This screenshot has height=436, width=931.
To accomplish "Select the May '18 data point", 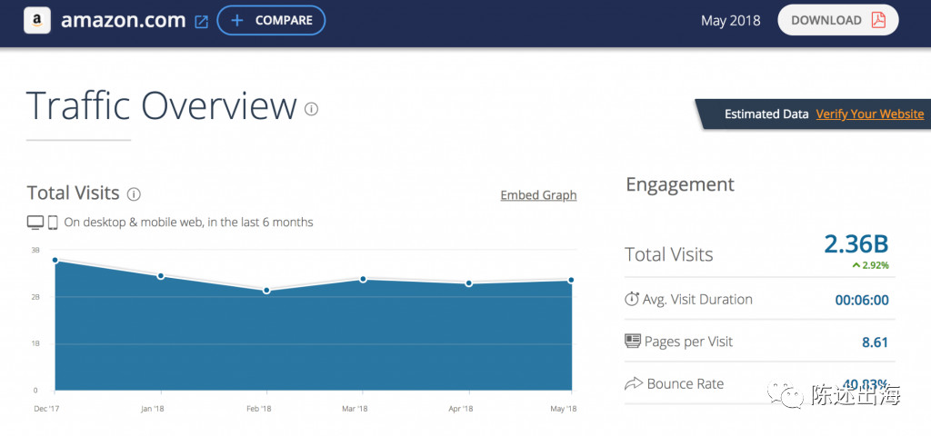I will point(571,281).
